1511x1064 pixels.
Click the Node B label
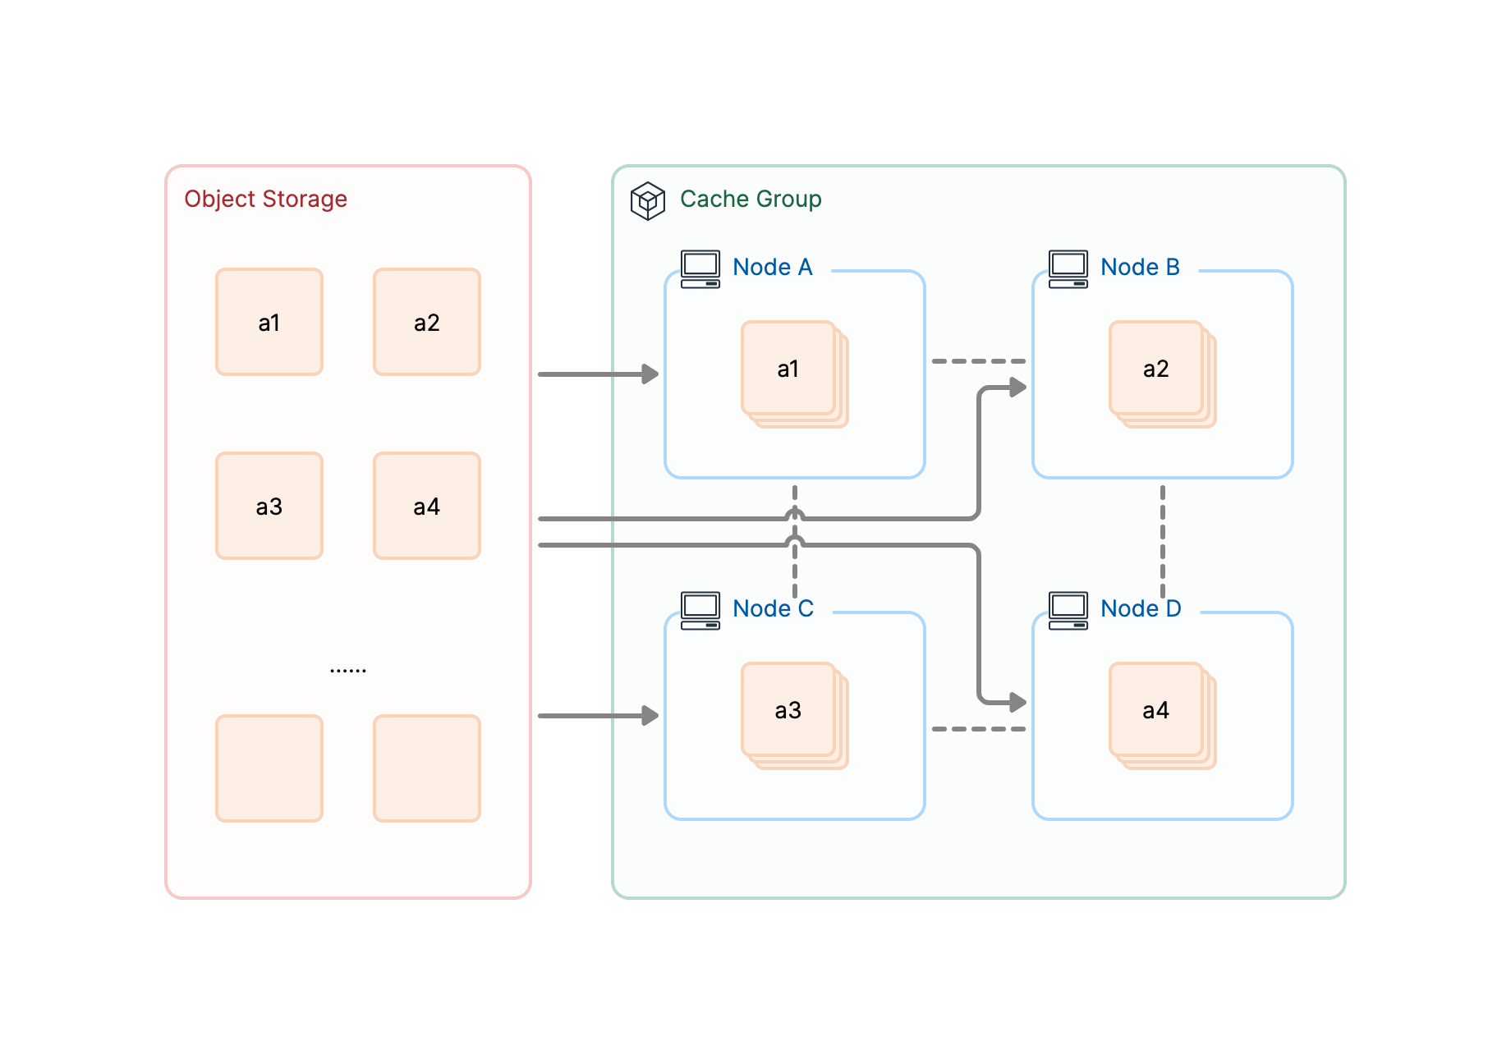(x=1140, y=268)
